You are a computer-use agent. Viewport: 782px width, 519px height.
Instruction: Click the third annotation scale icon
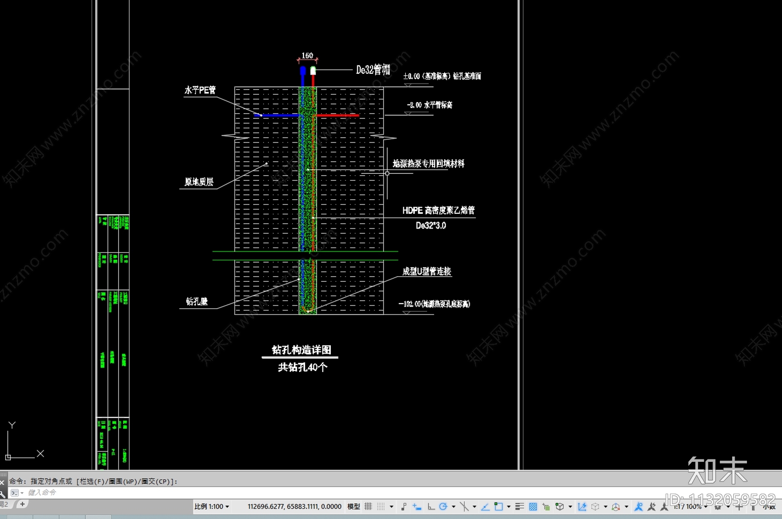(664, 506)
